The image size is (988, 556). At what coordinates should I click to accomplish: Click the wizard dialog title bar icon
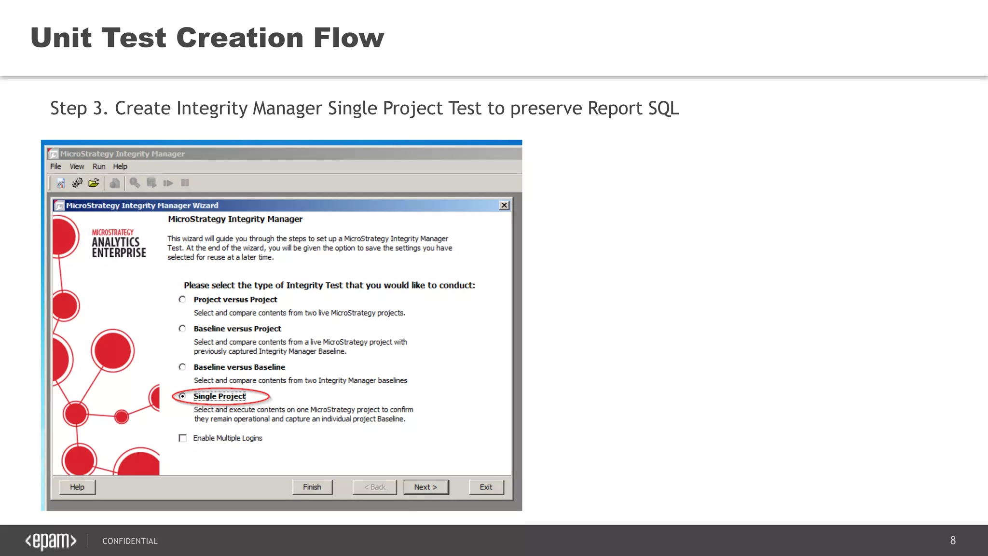59,206
